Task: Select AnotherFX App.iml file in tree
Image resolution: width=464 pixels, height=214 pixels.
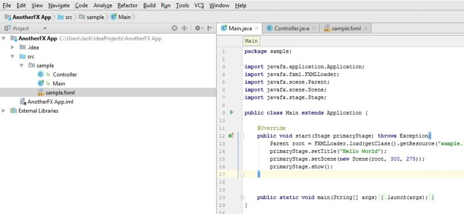Action: (50, 102)
